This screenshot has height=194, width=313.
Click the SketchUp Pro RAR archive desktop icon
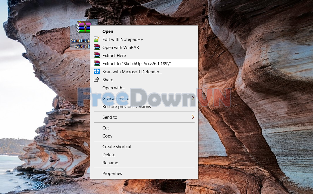83,27
